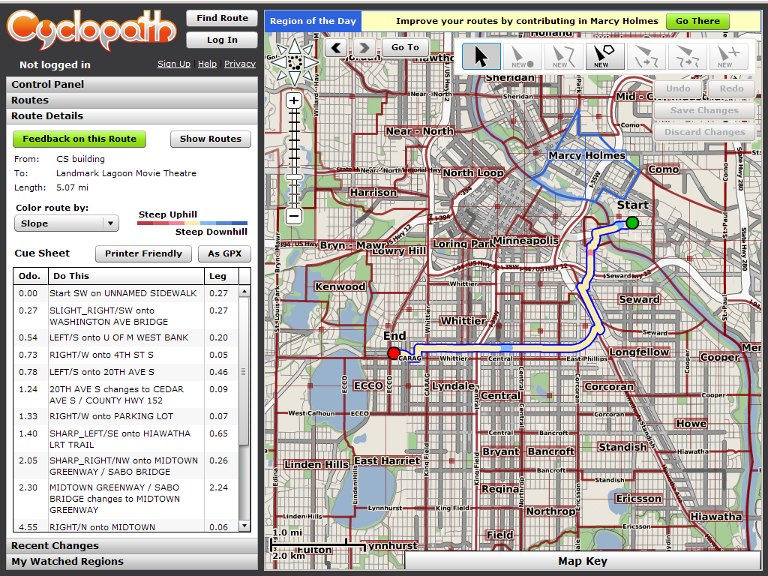Pan the map south with down arrow
Screen dimensions: 768x576
tap(294, 78)
